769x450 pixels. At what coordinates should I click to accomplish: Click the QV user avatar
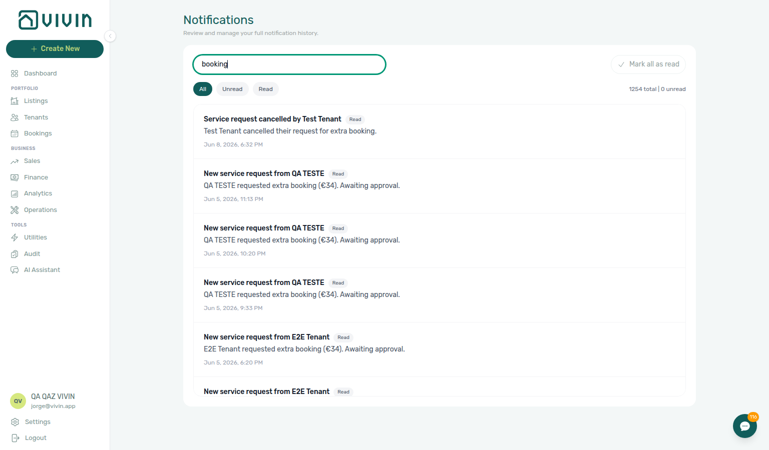[18, 401]
